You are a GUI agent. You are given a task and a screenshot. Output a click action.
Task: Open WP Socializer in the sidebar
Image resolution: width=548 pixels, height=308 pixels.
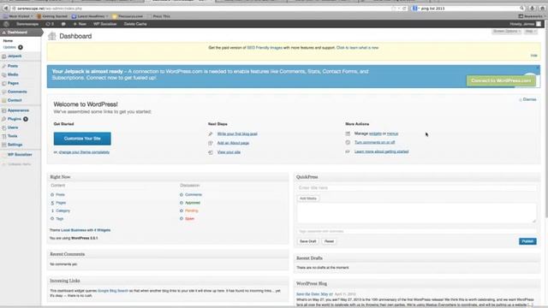click(20, 154)
